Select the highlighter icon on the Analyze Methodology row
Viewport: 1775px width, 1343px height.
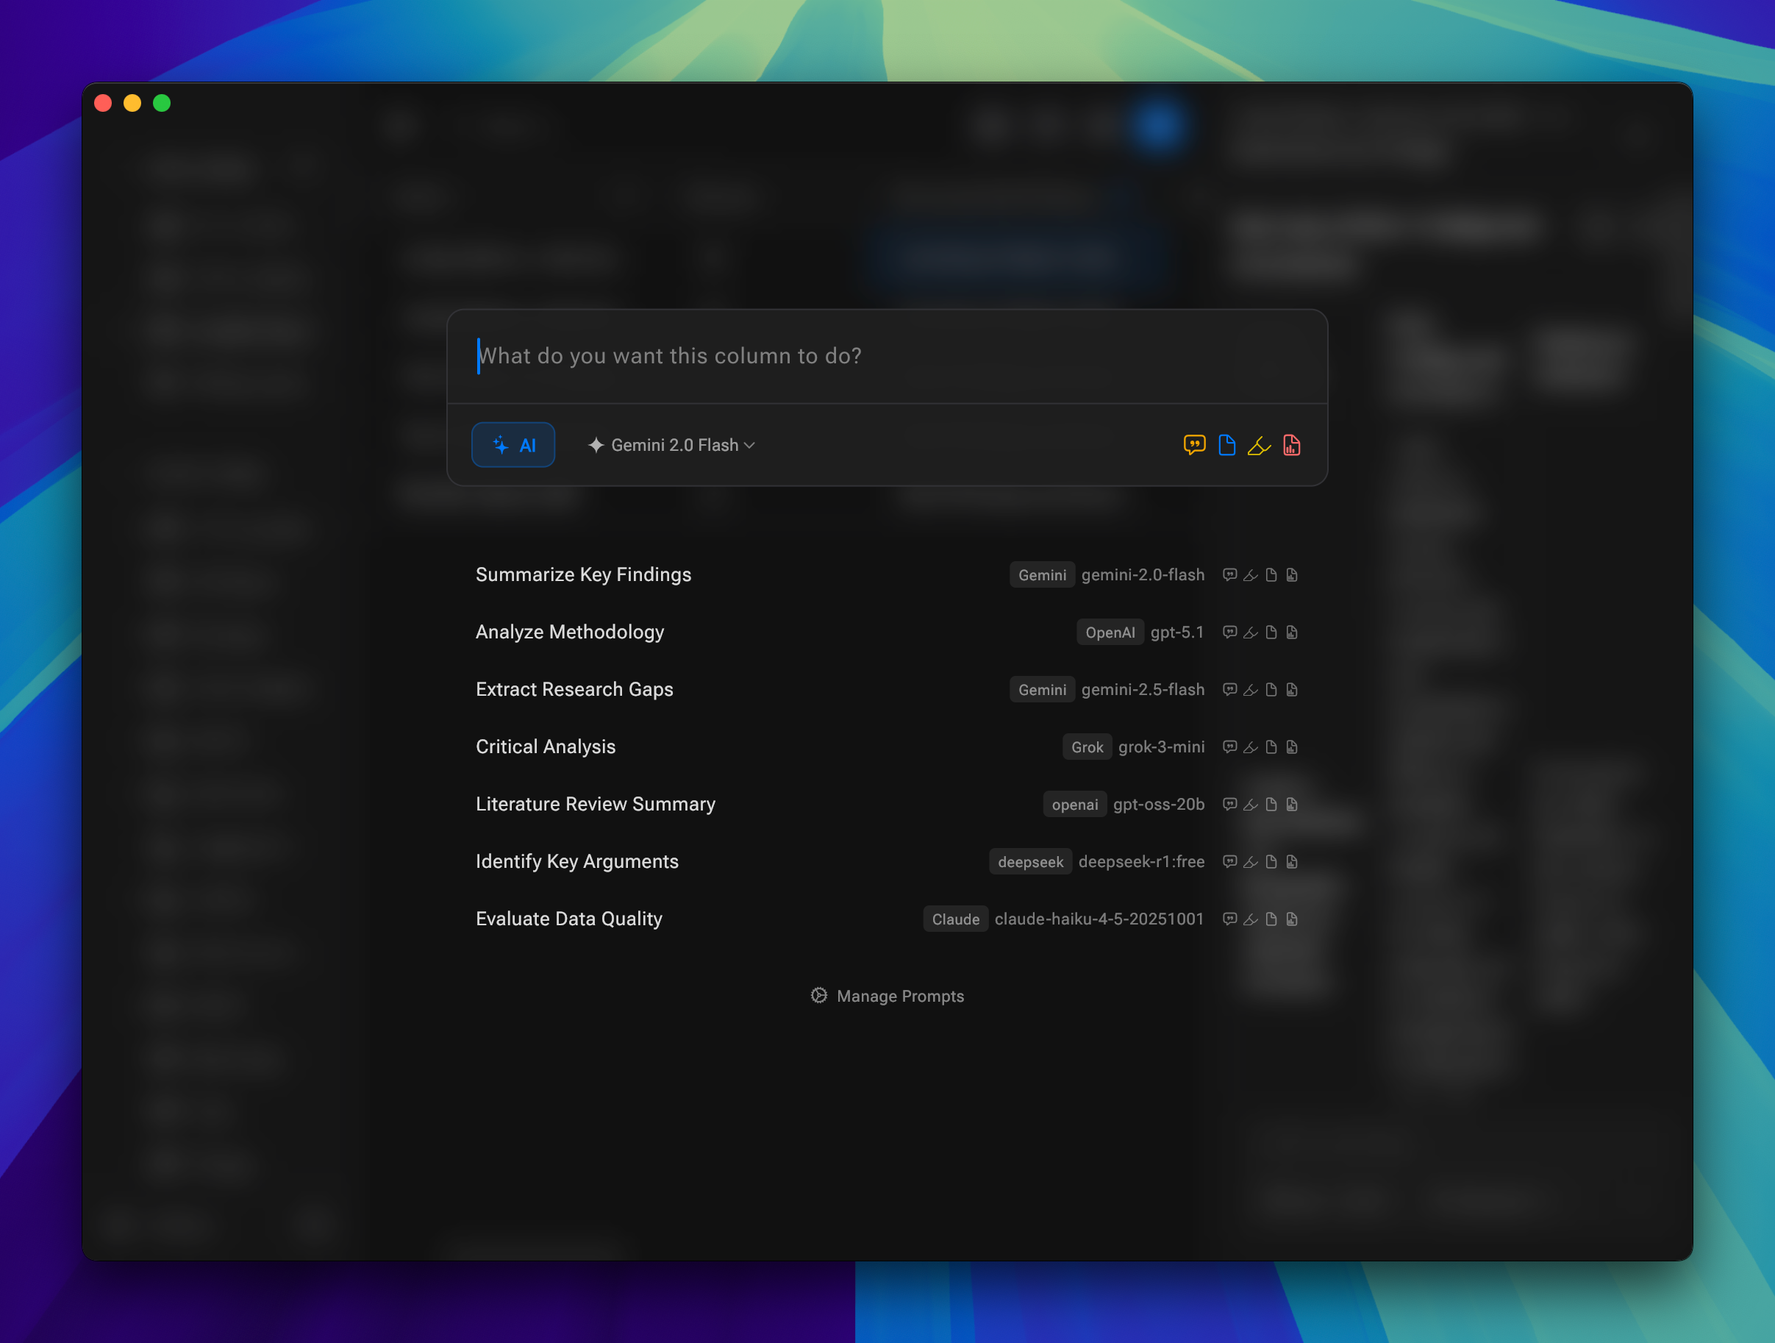(1250, 632)
